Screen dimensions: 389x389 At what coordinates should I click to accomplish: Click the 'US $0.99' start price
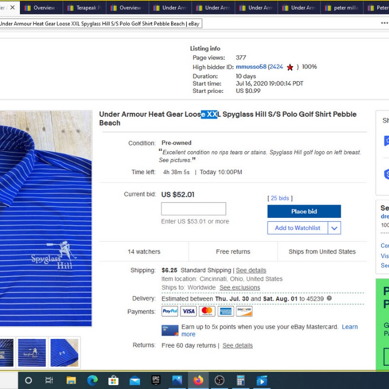(248, 91)
